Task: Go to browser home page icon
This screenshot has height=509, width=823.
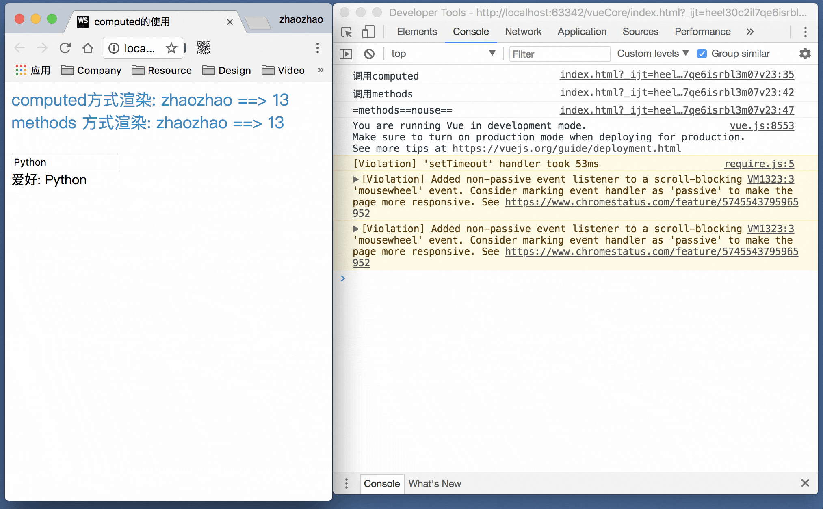Action: point(88,48)
